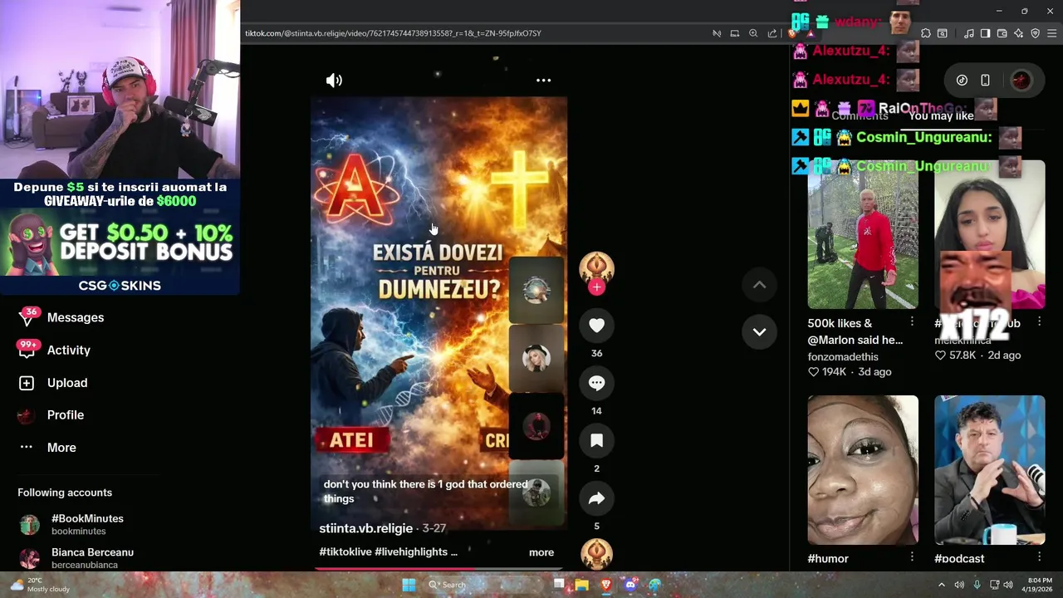1063x598 pixels.
Task: Open stiinta.vb.religie creator profile link
Action: coord(365,528)
